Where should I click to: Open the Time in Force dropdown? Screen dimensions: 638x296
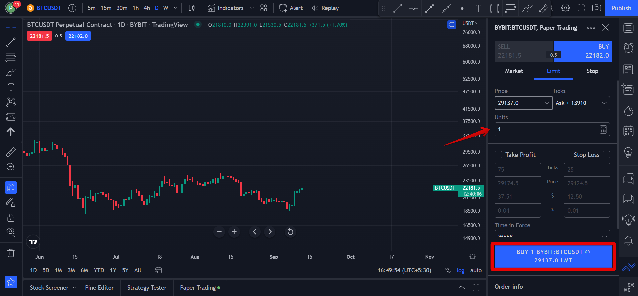point(552,234)
